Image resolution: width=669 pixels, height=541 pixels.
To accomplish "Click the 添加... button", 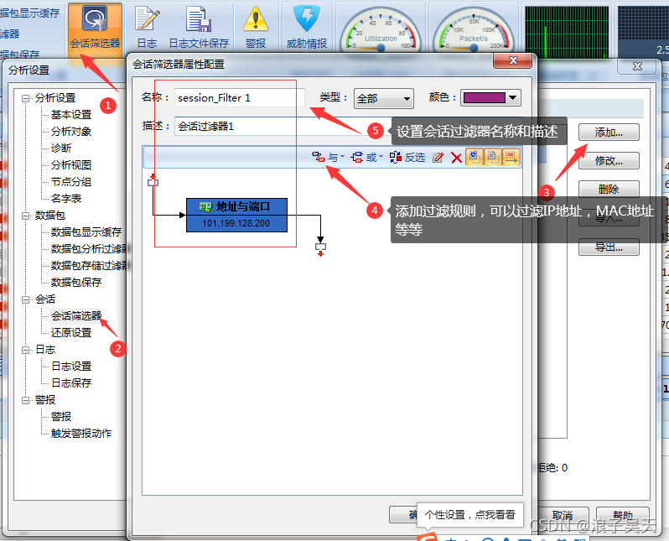I will (609, 133).
